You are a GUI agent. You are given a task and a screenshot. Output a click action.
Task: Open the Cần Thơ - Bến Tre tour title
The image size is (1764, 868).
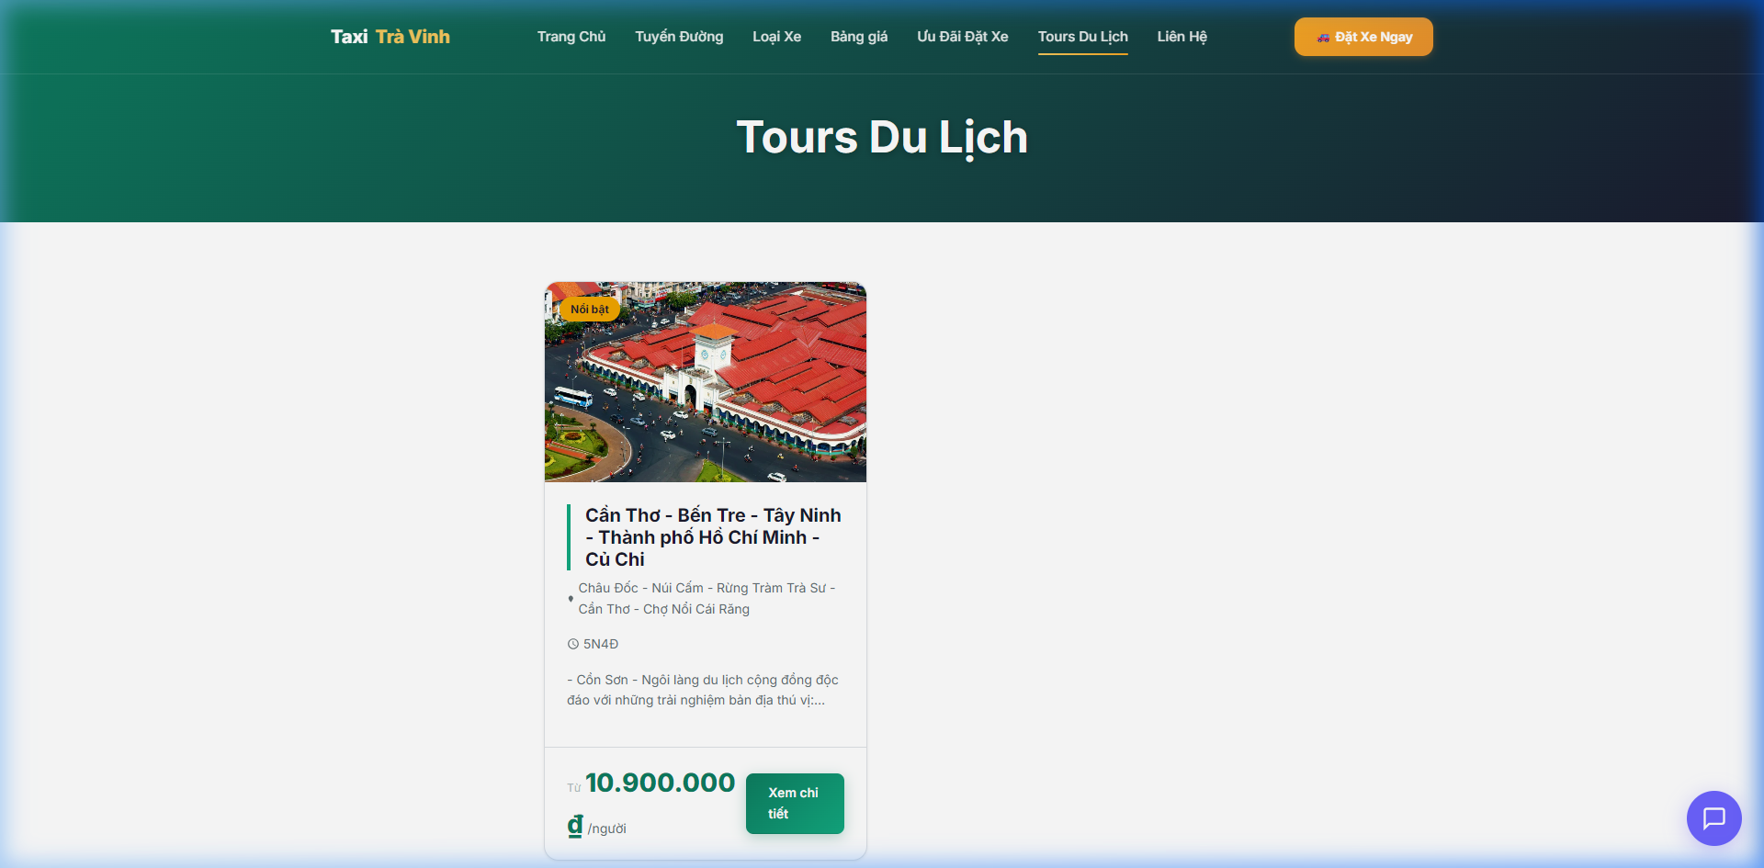[x=713, y=536]
